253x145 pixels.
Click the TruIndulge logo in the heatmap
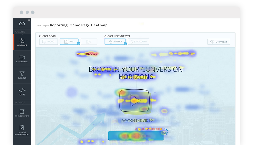click(x=87, y=54)
